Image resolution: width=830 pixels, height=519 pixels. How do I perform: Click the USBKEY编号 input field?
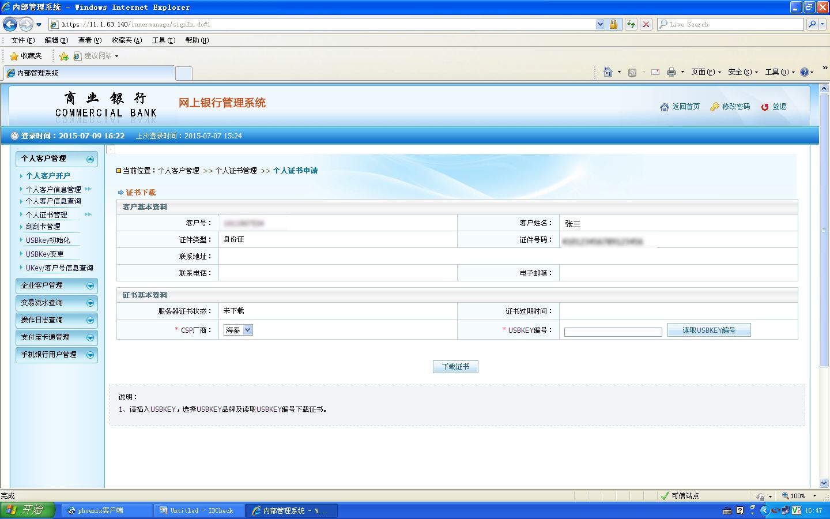pos(613,332)
